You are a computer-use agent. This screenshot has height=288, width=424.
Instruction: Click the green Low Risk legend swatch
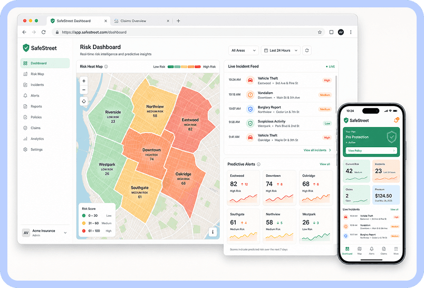tap(171, 66)
